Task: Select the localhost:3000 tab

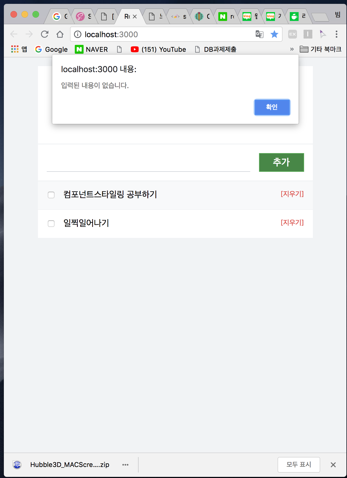Action: (126, 16)
